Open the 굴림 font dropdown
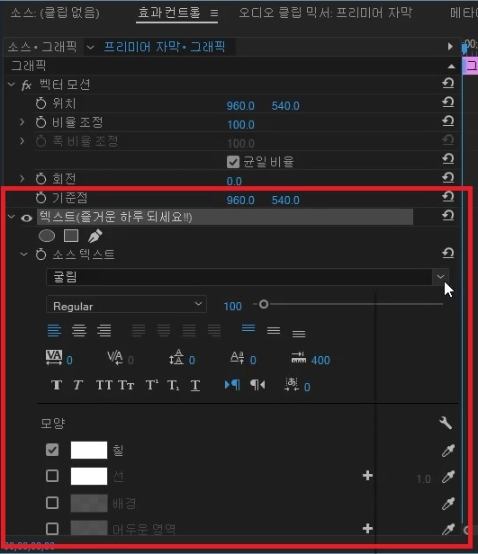This screenshot has height=554, width=478. pos(440,277)
